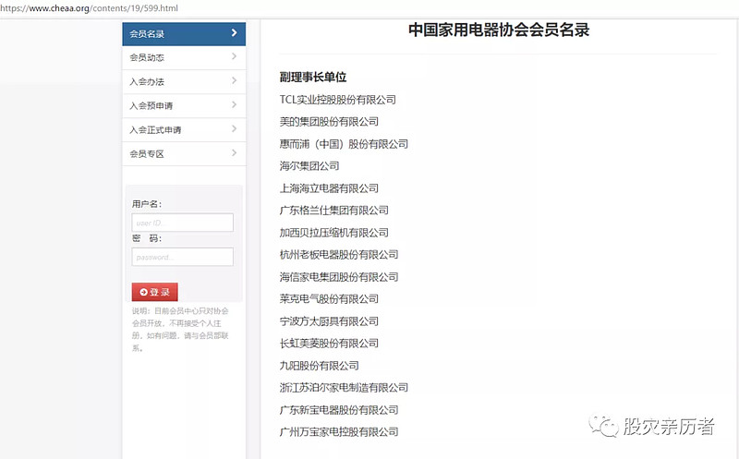The image size is (739, 459).
Task: Open the 会员动态 sidebar menu item
Action: tap(184, 58)
